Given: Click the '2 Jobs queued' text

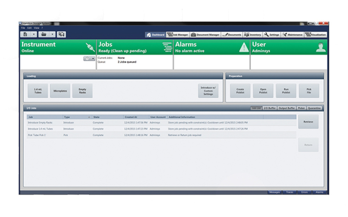Looking at the screenshot, I should pos(127,62).
